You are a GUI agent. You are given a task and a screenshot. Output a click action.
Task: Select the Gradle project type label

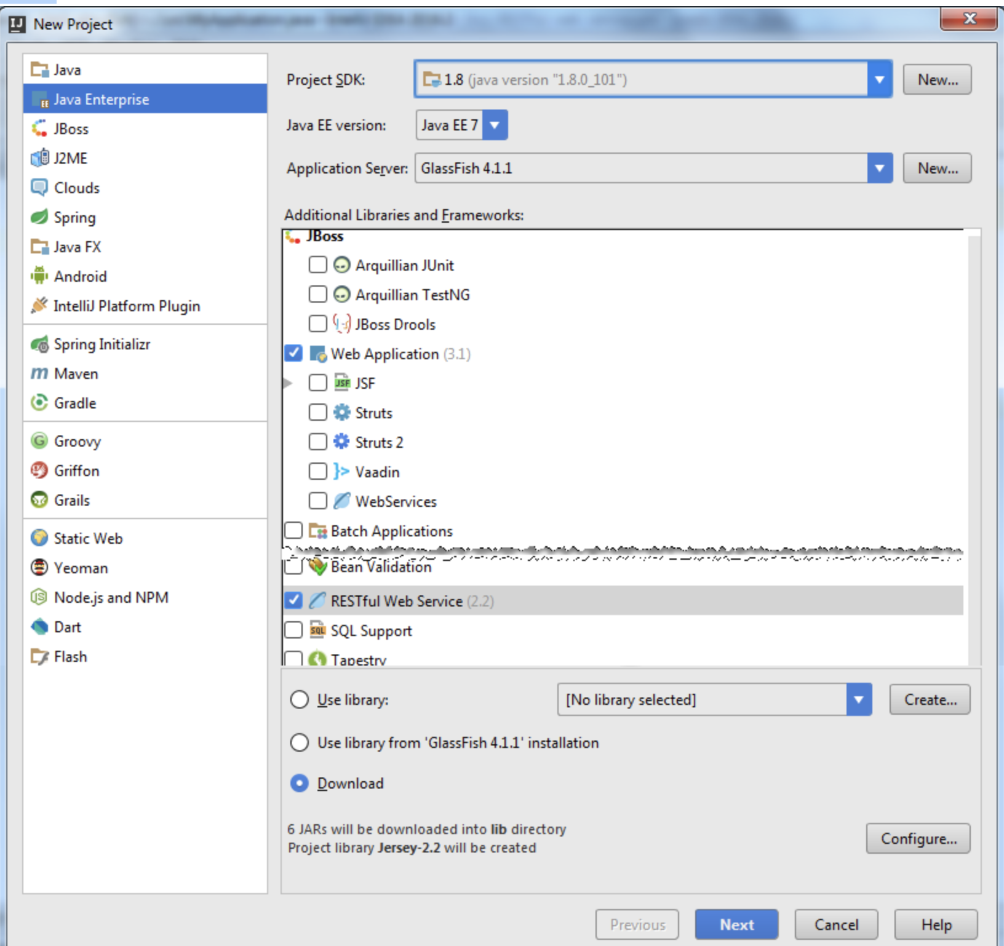75,403
